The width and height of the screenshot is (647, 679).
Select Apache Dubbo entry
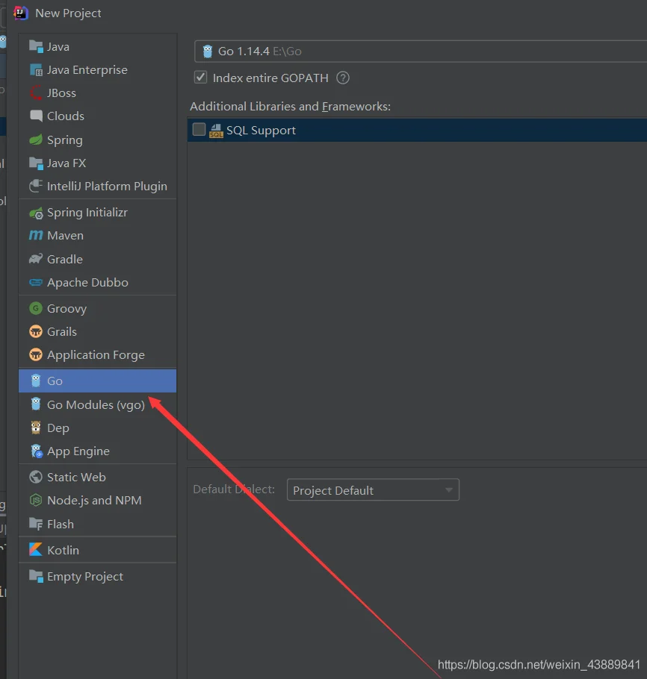(98, 282)
